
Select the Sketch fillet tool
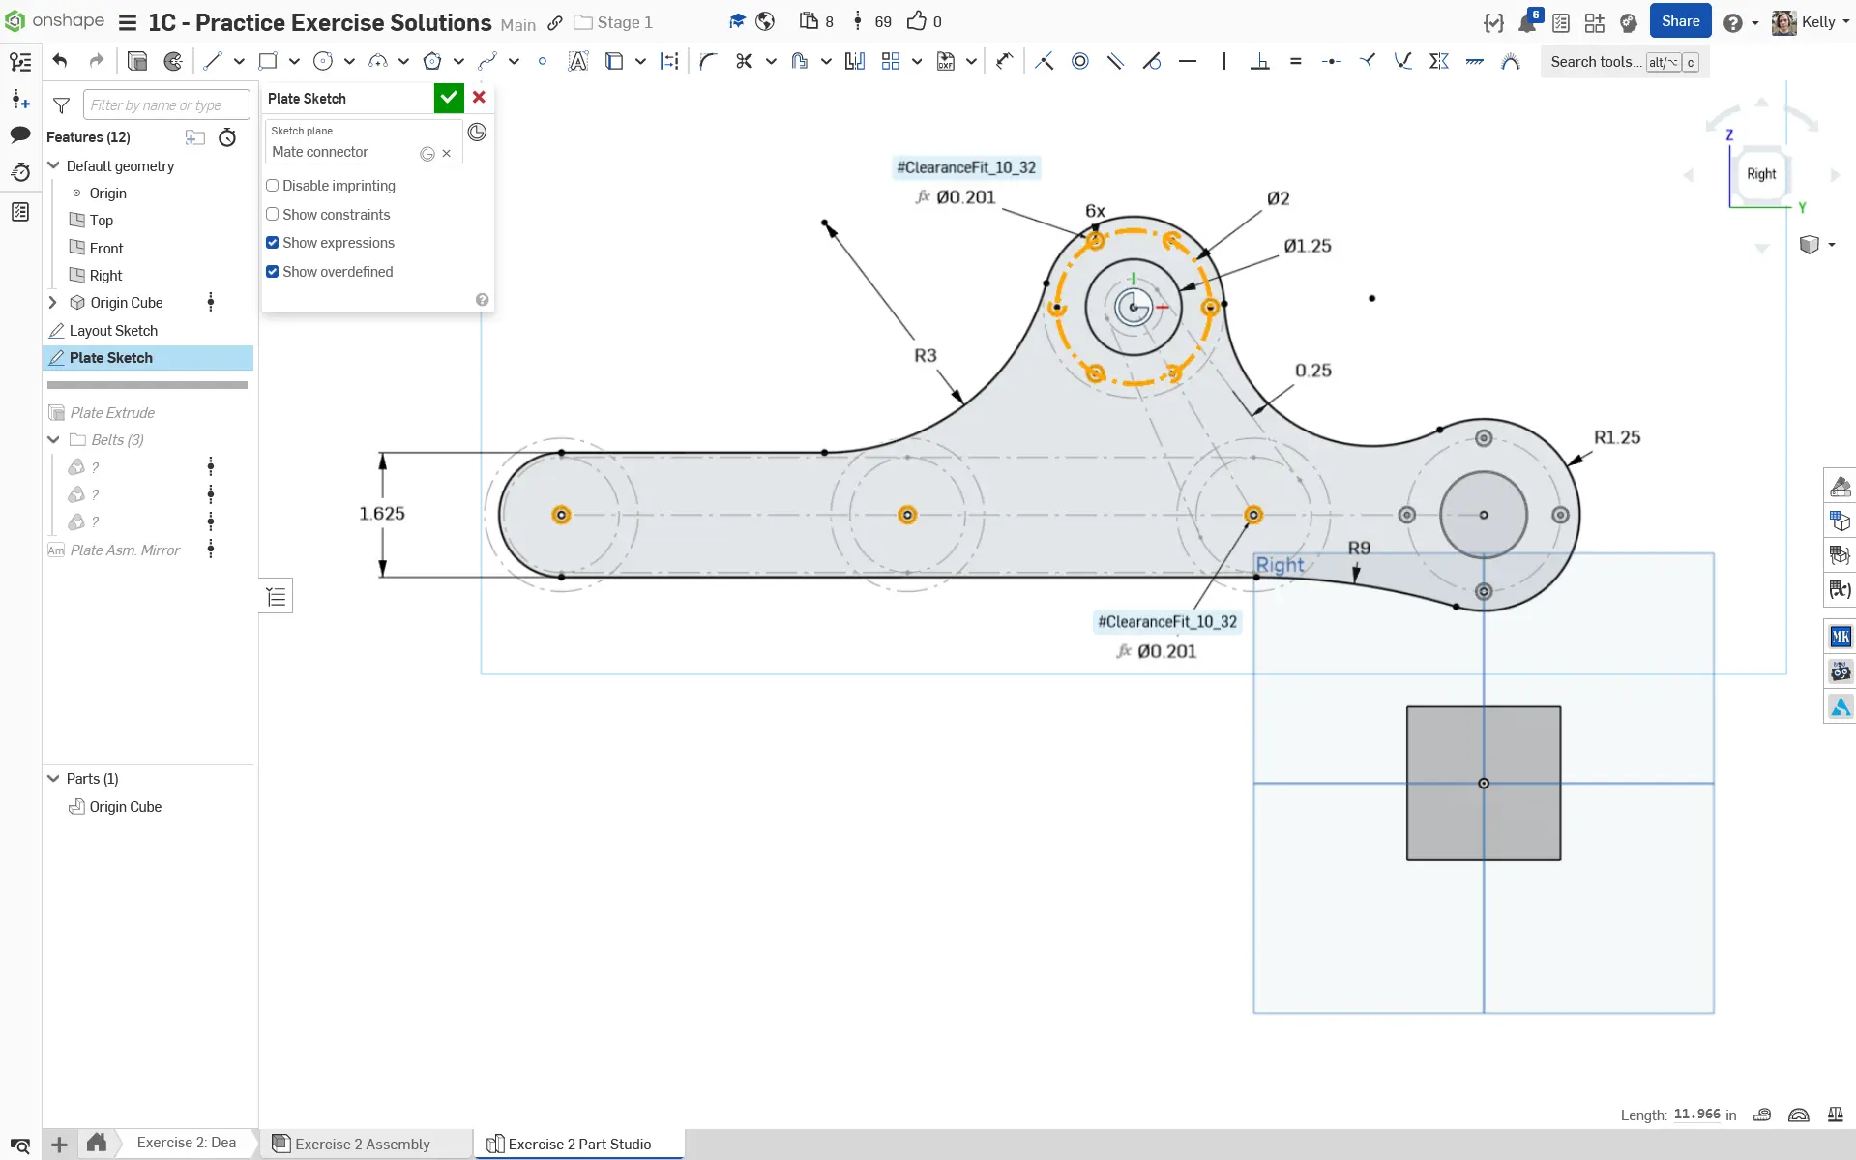pos(708,61)
